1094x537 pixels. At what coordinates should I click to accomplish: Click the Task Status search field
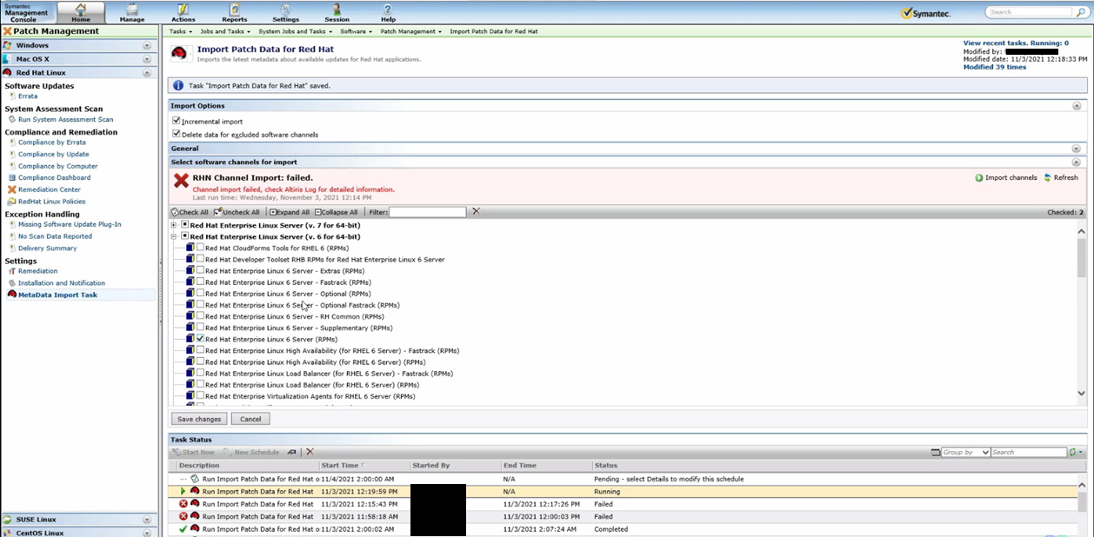coord(1029,452)
